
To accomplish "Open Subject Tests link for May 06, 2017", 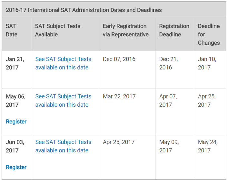I will click(x=63, y=100).
